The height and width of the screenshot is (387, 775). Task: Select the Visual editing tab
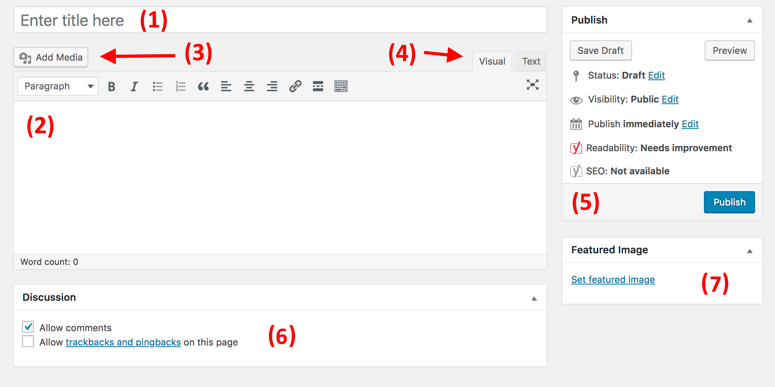point(492,61)
